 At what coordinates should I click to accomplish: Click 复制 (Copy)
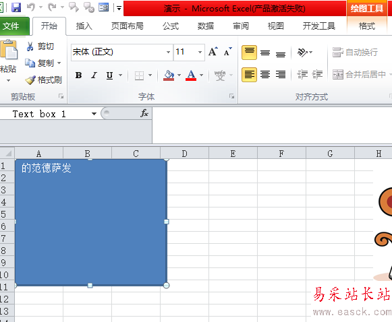40,63
